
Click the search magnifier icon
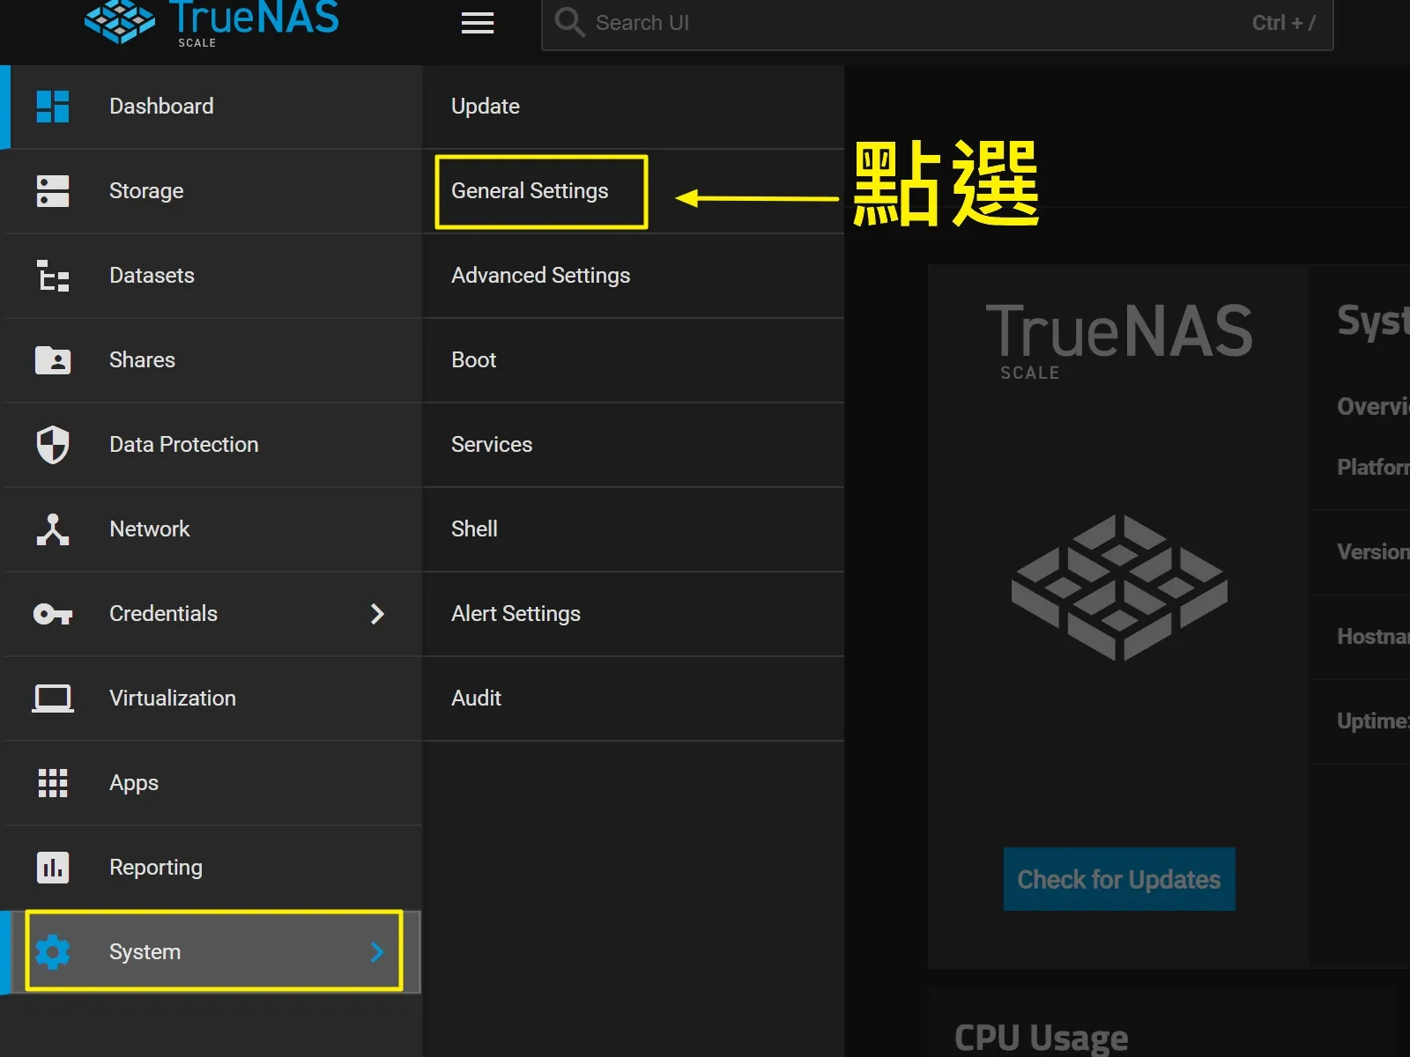(569, 22)
